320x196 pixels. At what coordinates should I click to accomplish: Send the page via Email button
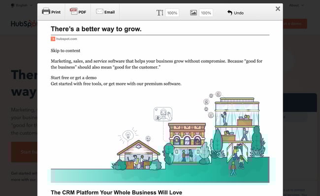click(x=105, y=12)
